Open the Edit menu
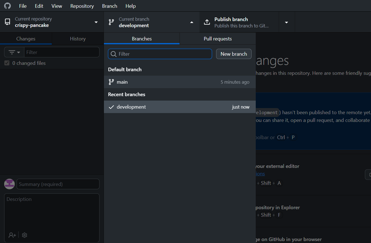 (x=39, y=6)
